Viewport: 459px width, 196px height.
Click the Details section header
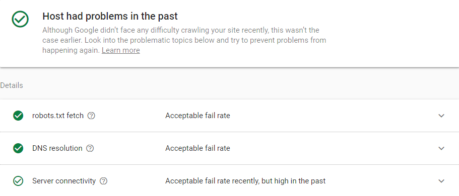pyautogui.click(x=12, y=85)
